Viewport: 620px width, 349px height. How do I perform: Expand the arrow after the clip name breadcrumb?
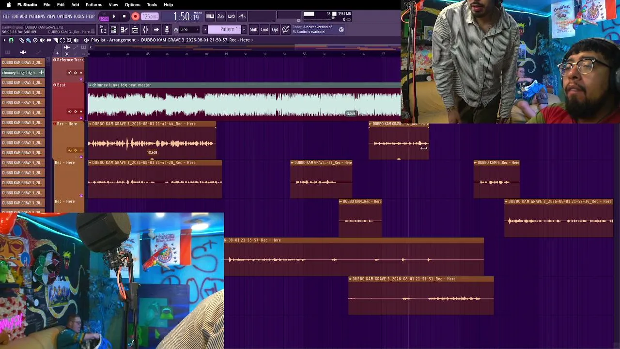pos(253,40)
